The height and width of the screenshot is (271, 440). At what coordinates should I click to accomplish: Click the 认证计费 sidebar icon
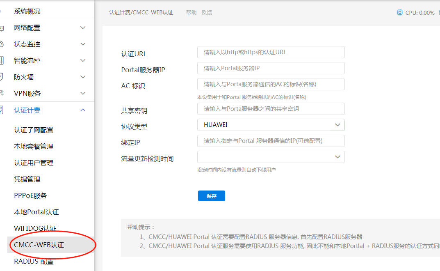[x=2, y=110]
